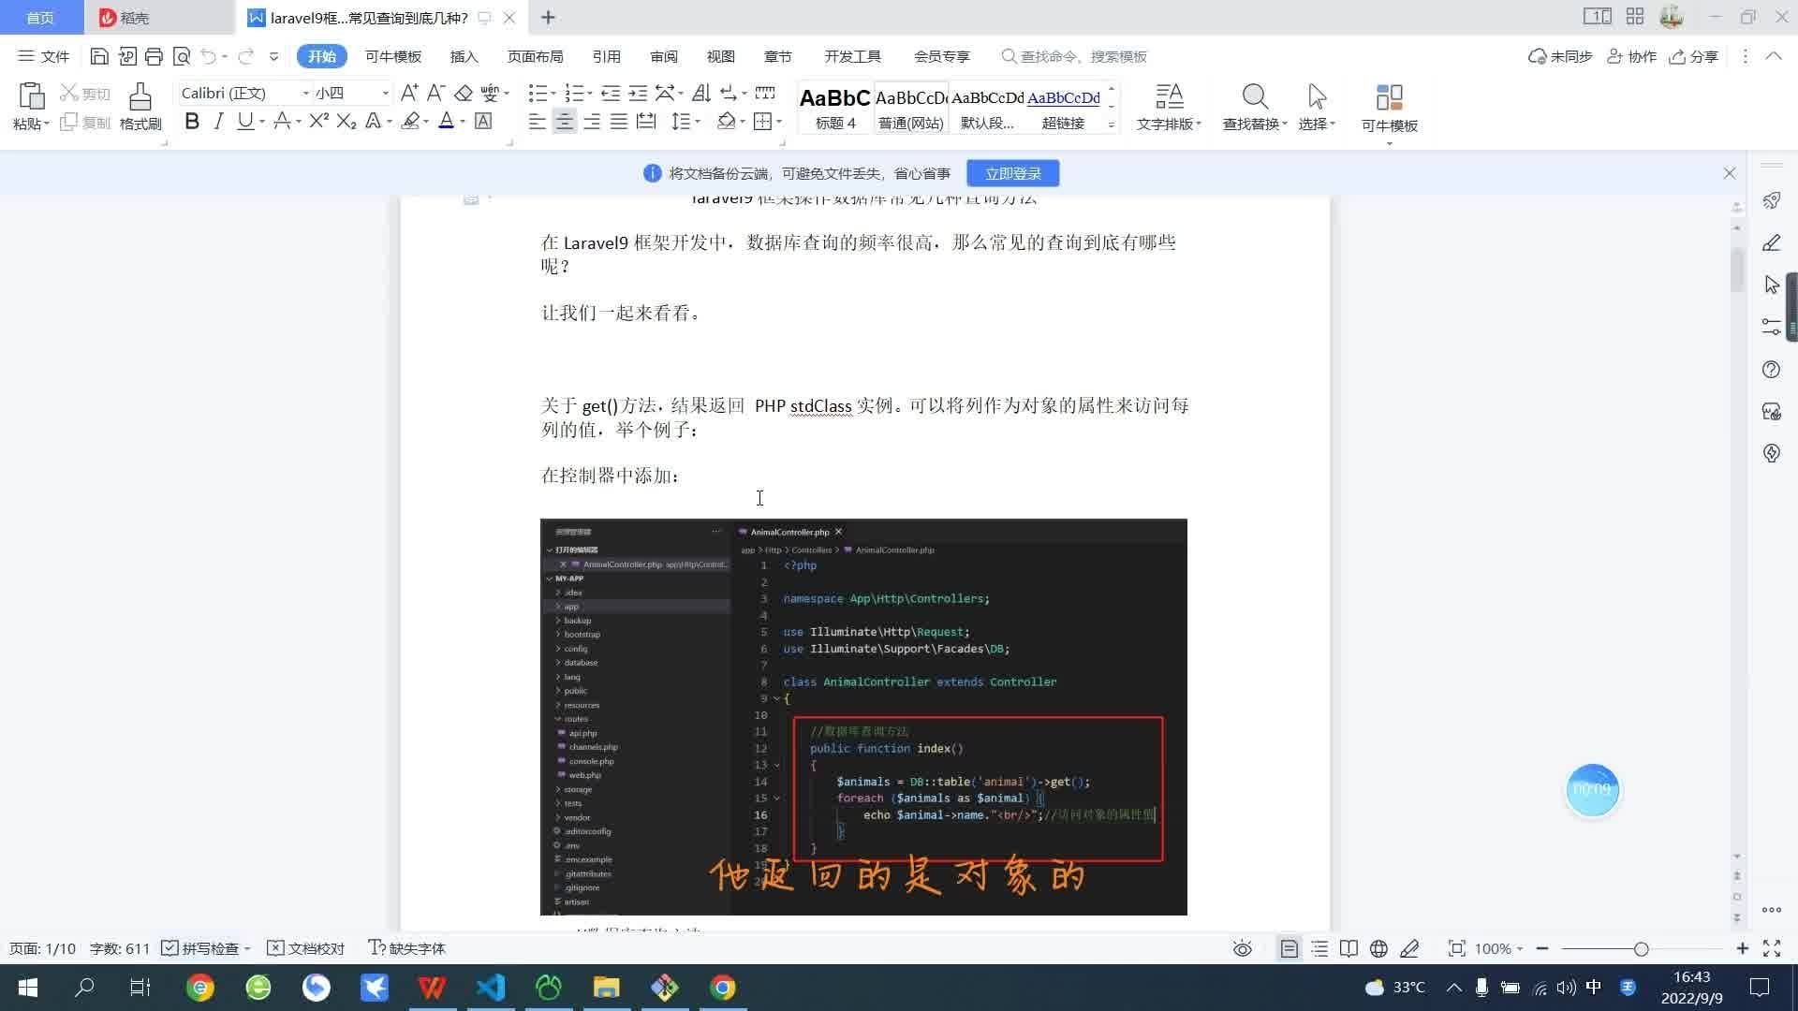Open the font size 小四 dropdown
Image resolution: width=1798 pixels, height=1011 pixels.
tap(385, 93)
